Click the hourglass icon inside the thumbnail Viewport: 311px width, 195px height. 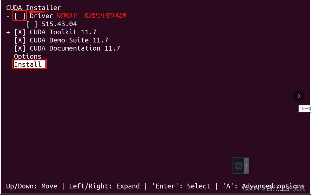pyautogui.click(x=238, y=166)
